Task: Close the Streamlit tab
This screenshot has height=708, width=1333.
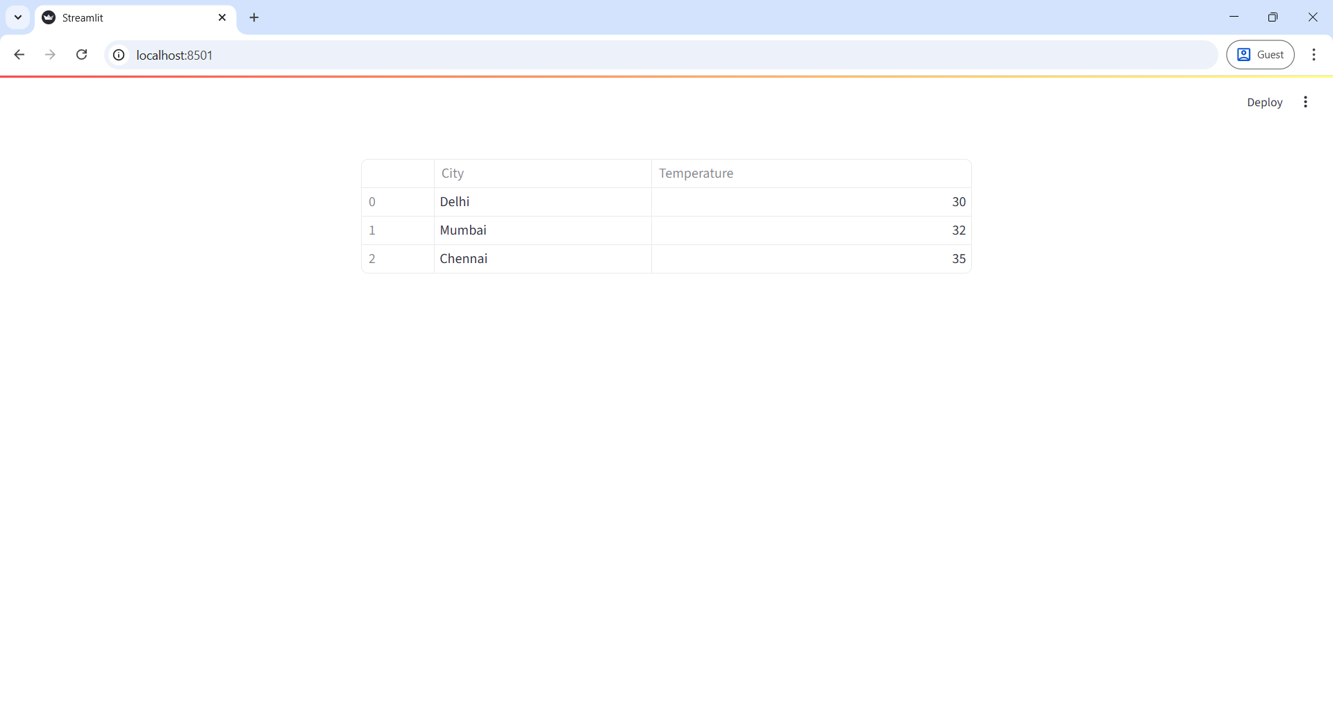Action: tap(222, 17)
